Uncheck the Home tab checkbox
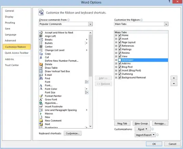The image size is (183, 149). point(120,35)
